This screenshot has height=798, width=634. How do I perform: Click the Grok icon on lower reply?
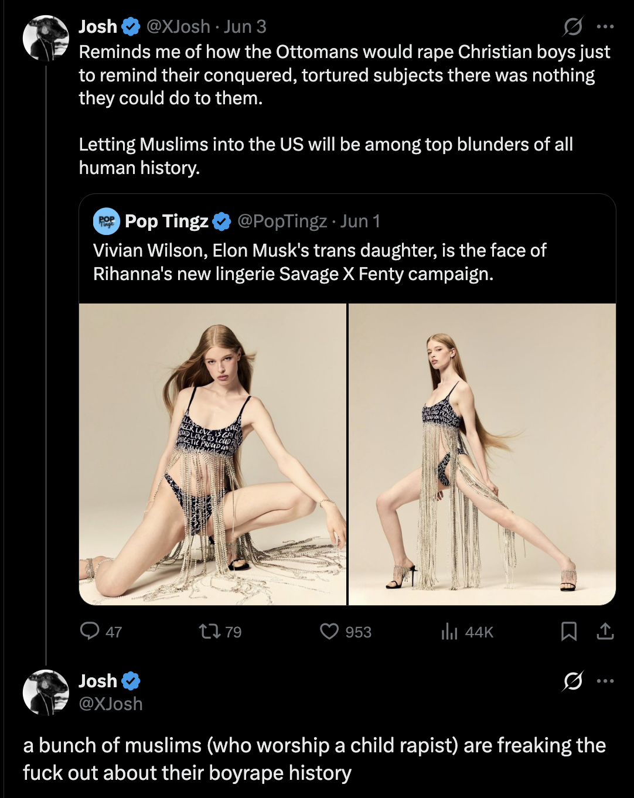(x=572, y=681)
